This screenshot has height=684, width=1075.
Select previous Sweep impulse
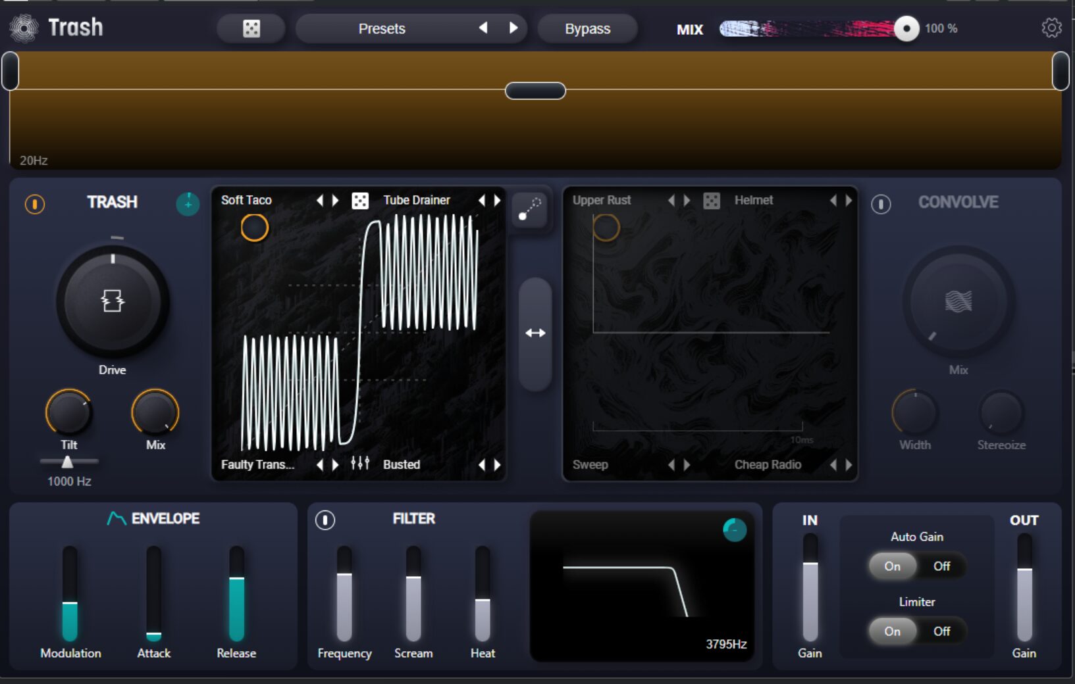click(671, 465)
